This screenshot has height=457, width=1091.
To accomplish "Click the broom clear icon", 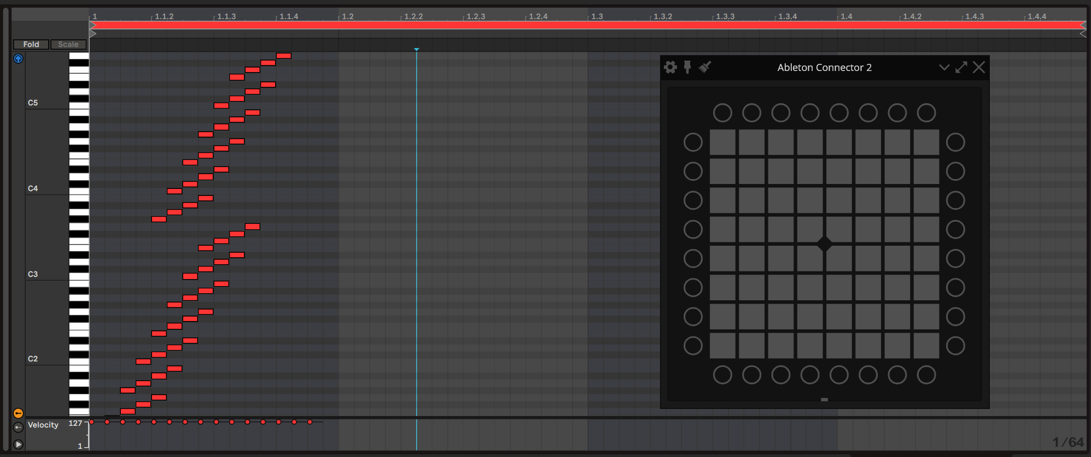I will (705, 67).
